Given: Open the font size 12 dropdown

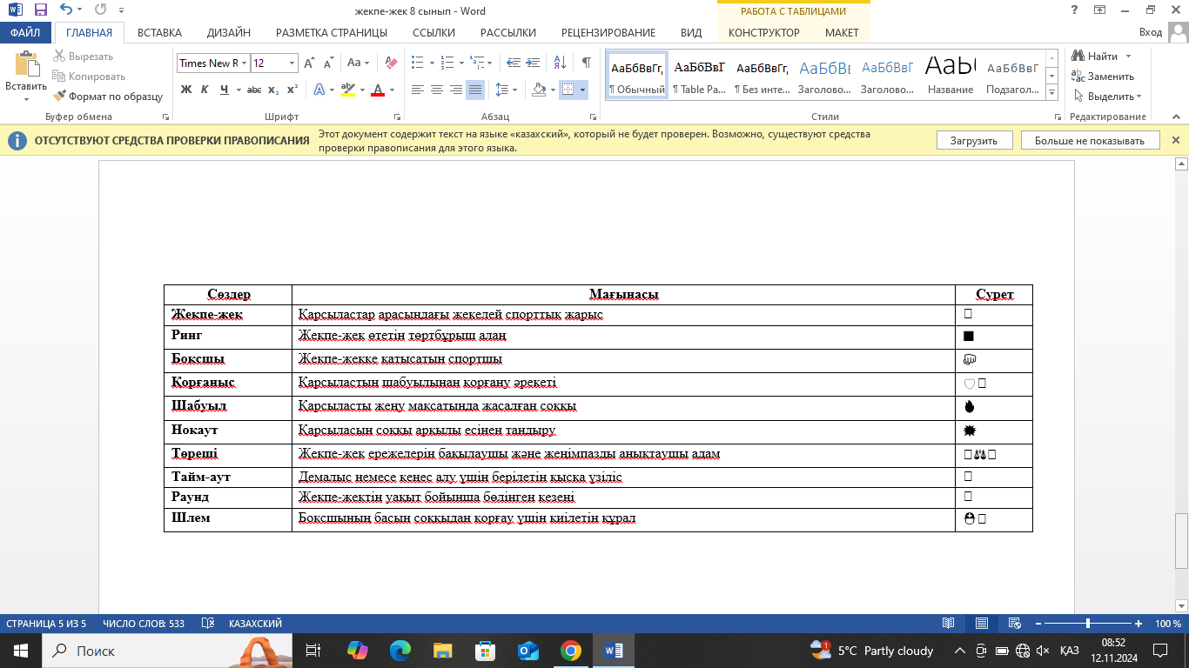Looking at the screenshot, I should (292, 63).
